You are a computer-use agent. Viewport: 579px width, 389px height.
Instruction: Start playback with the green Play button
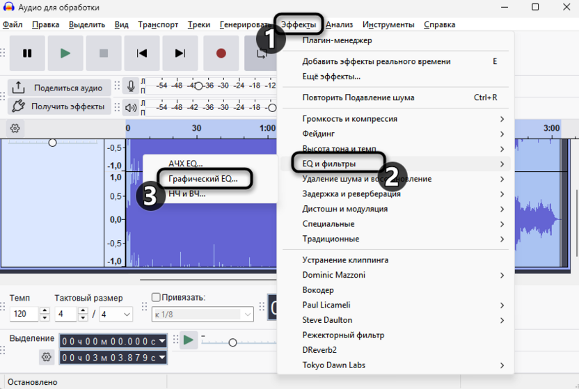pos(65,53)
